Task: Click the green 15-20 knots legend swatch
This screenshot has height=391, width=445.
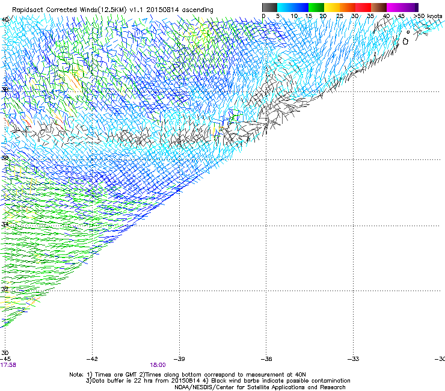Action: [316, 7]
